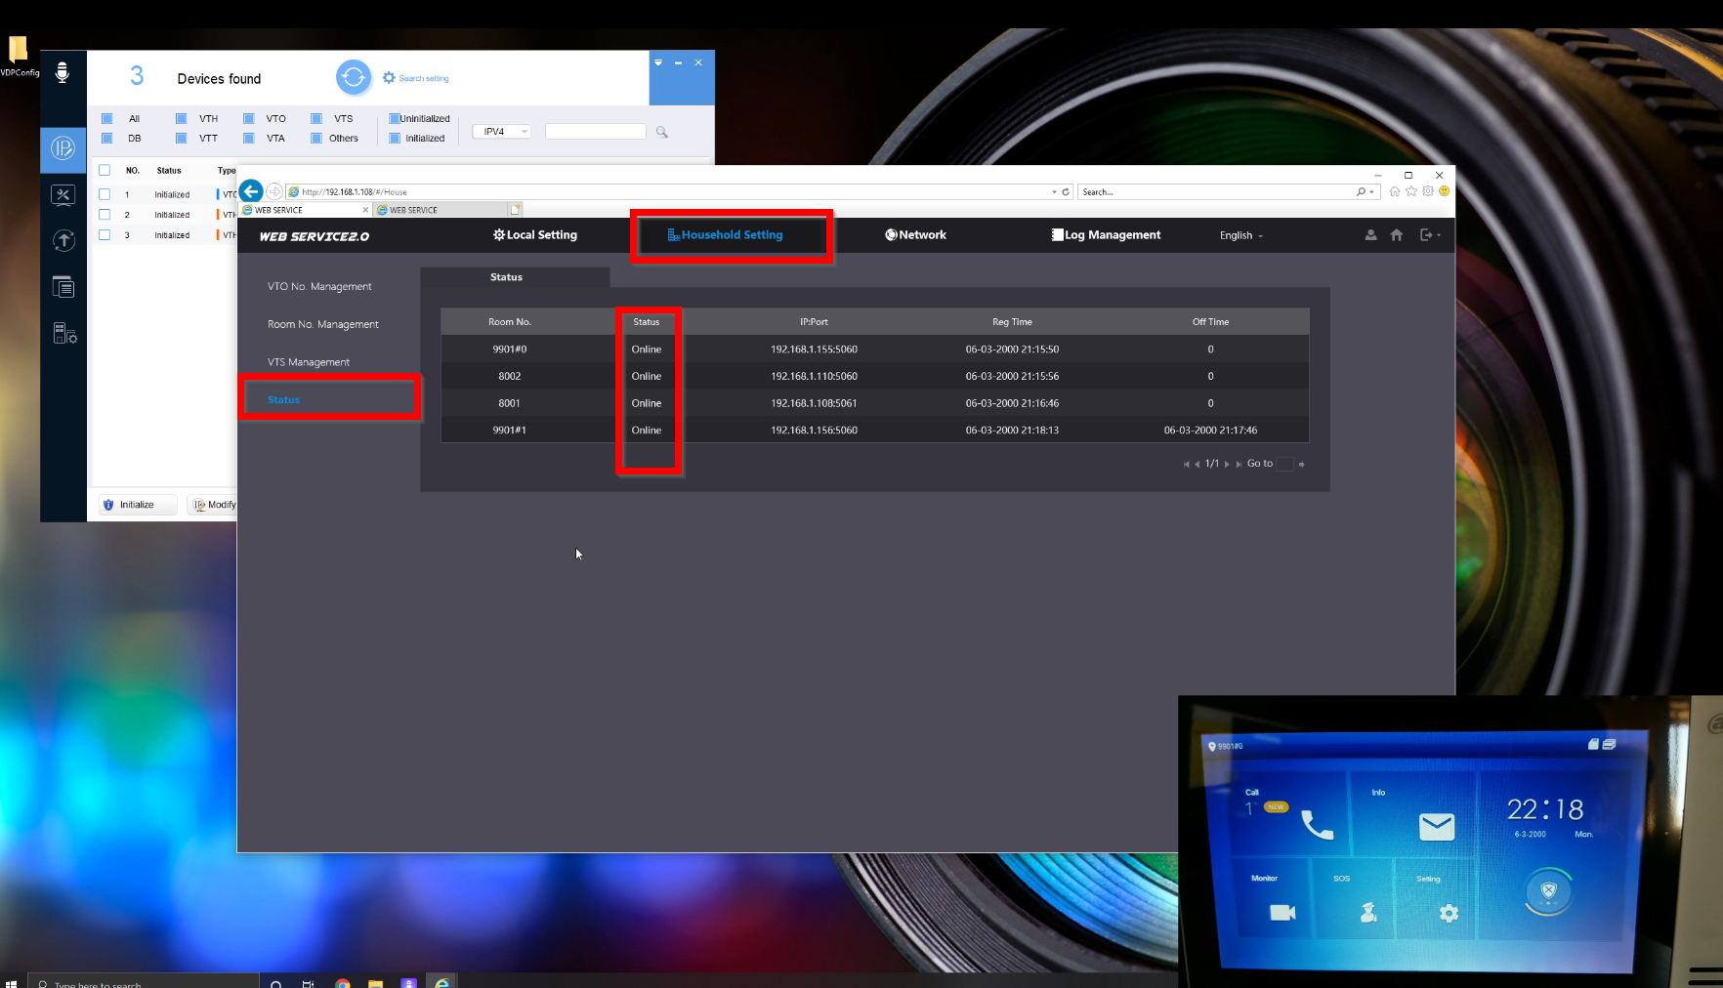Toggle the Others filter checkbox
The width and height of the screenshot is (1723, 988).
tap(316, 139)
